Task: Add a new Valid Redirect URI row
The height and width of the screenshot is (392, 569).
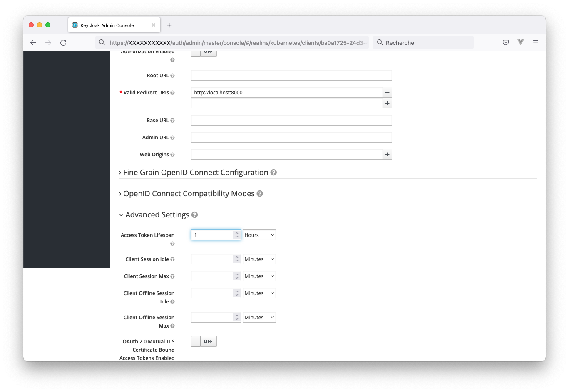Action: pyautogui.click(x=387, y=103)
